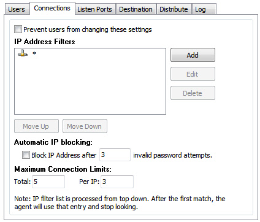The width and height of the screenshot is (260, 222).
Task: Open the Distribute tab
Action: (x=174, y=9)
